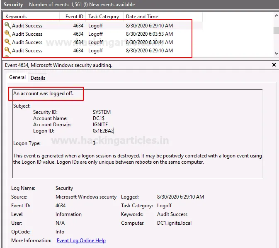Click the OpCode value Info

(60, 232)
